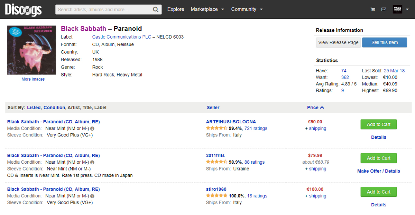Click the Paranoid album cover thumbnail
This screenshot has height=215, width=415.
[31, 50]
